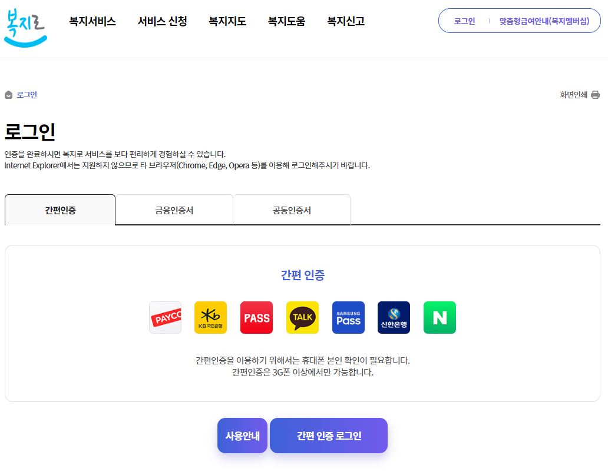Open the 공동인증서 tab

(x=291, y=210)
